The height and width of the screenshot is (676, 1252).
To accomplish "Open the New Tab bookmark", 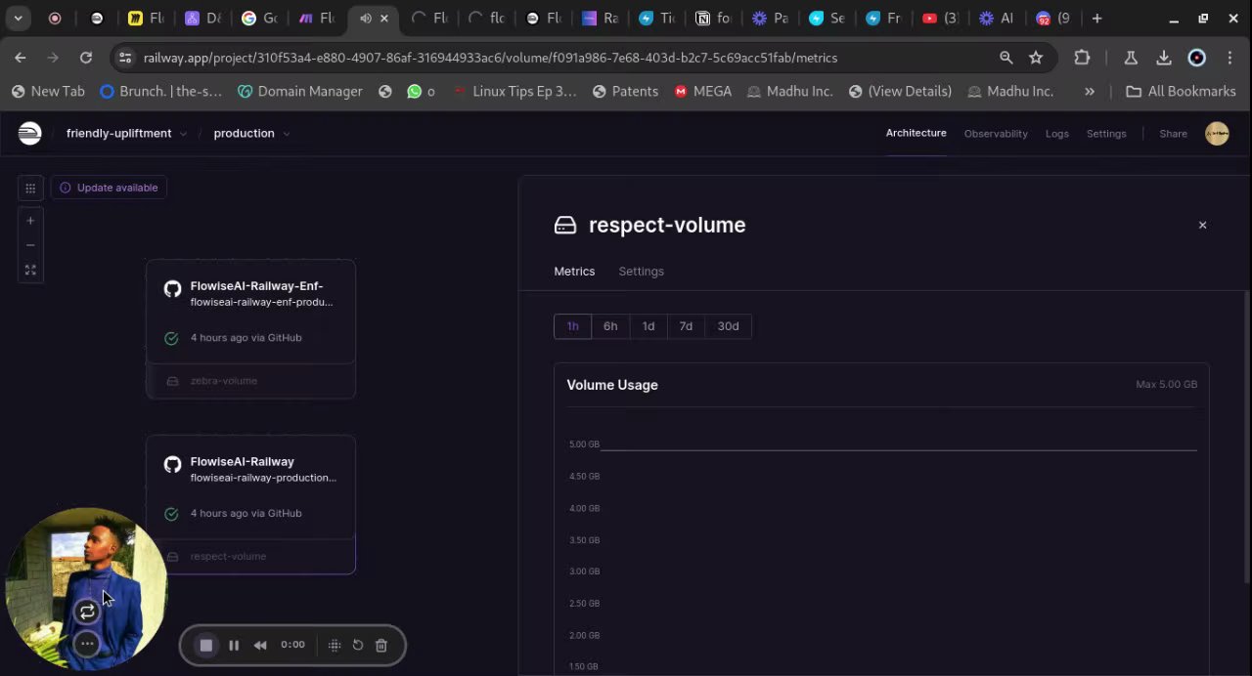I will [48, 91].
